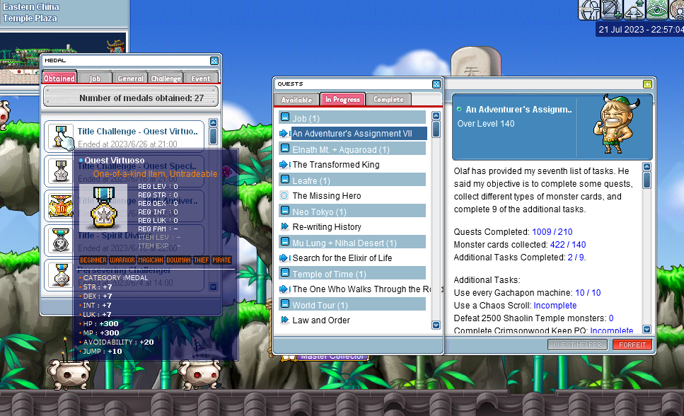Viewport: 684px width, 416px height.
Task: Click the Spirit Diviner silver medal icon
Action: pyautogui.click(x=61, y=240)
